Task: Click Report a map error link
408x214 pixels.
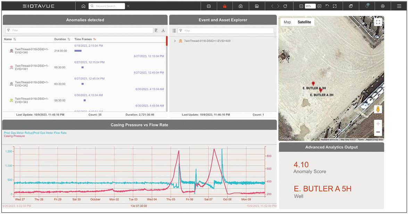Action: (x=374, y=140)
